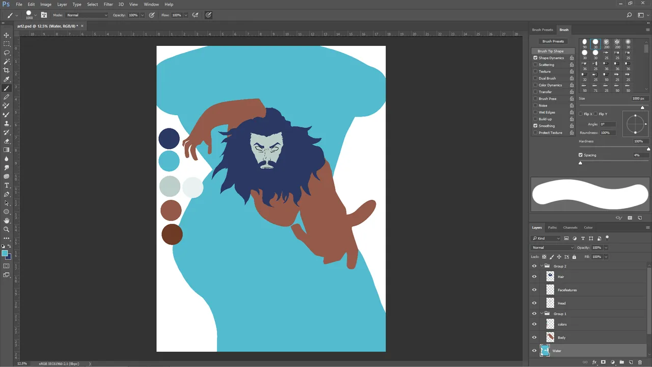The image size is (652, 367).
Task: Select the Eyedropper tool
Action: coord(7,79)
